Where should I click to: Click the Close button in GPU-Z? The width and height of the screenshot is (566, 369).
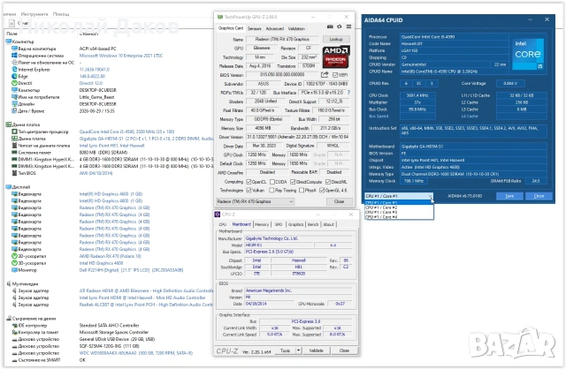pos(339,201)
